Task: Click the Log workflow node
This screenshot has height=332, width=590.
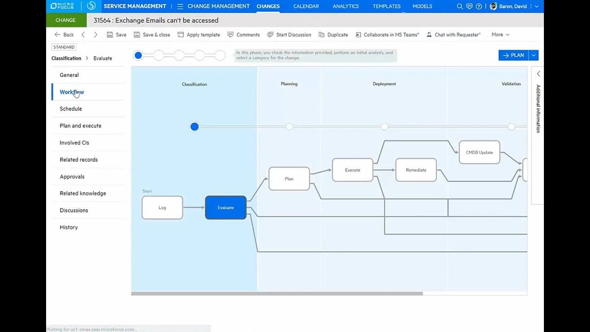Action: (x=162, y=207)
